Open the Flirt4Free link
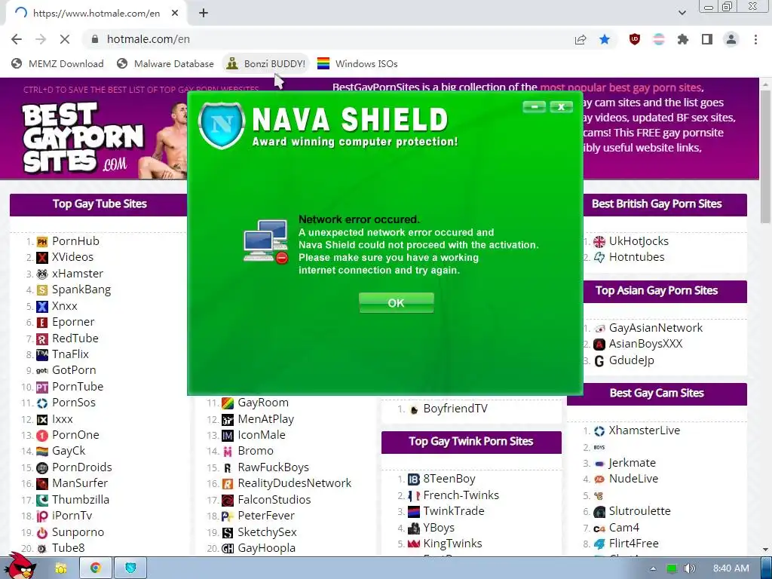This screenshot has height=579, width=772. 633,544
